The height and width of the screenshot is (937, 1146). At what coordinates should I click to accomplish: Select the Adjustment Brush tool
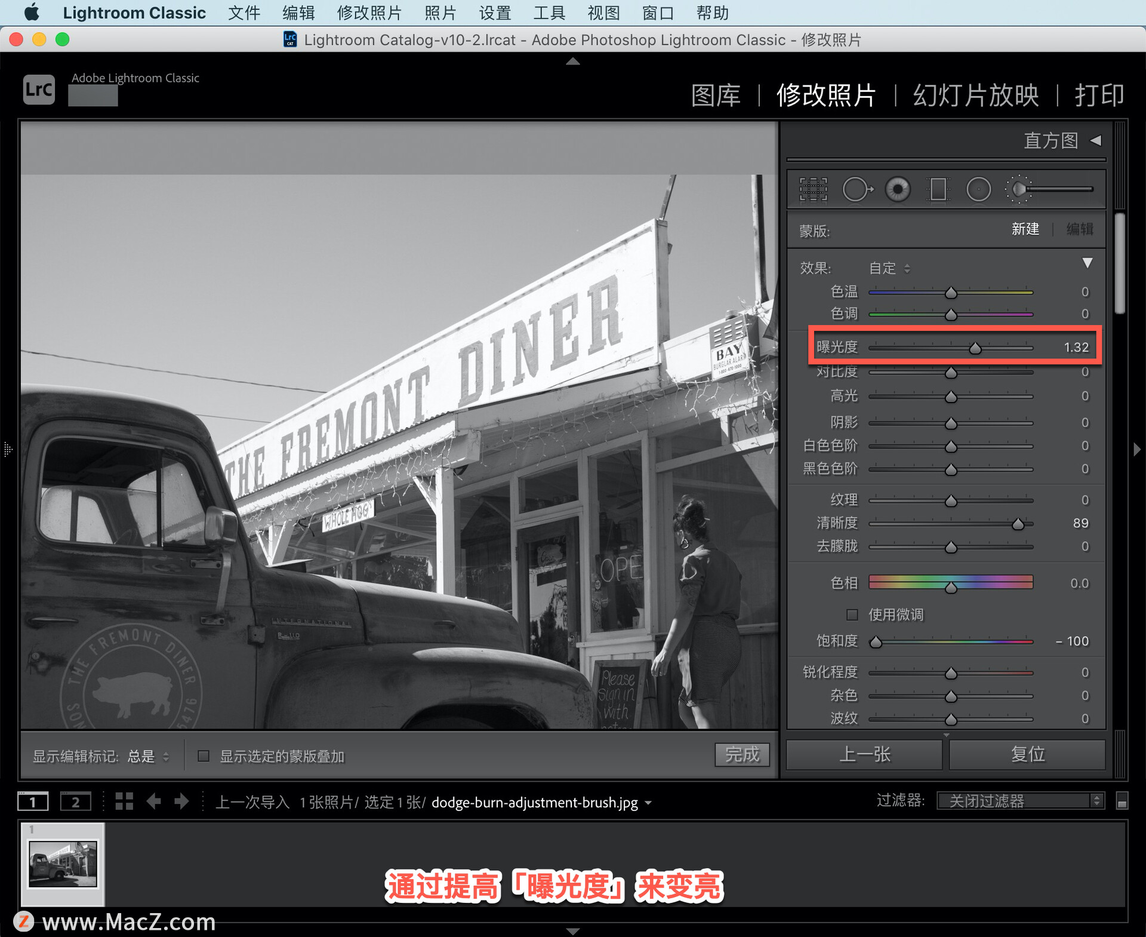click(x=1049, y=189)
